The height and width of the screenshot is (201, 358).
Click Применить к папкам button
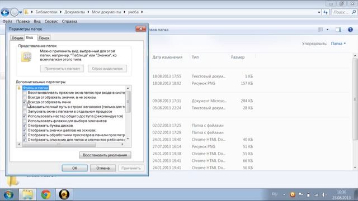click(62, 69)
